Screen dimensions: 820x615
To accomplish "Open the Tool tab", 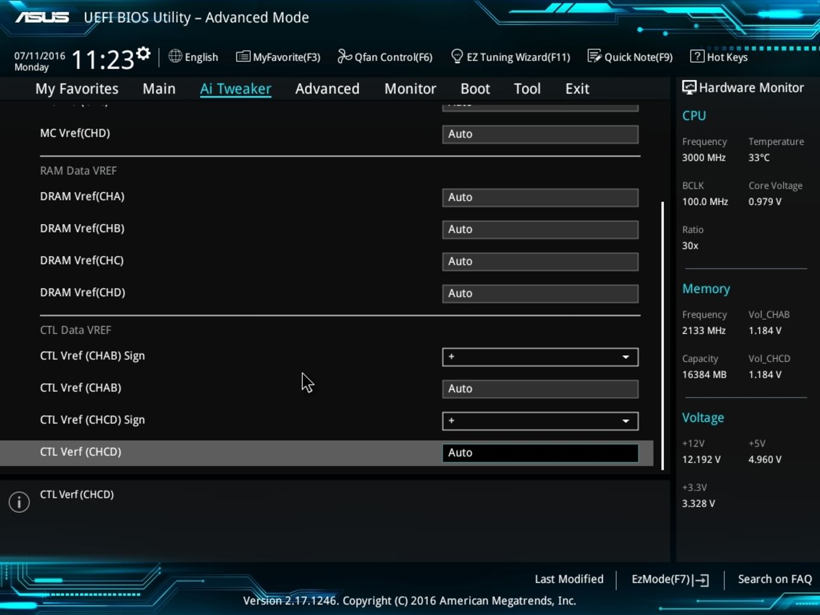I will click(x=527, y=89).
